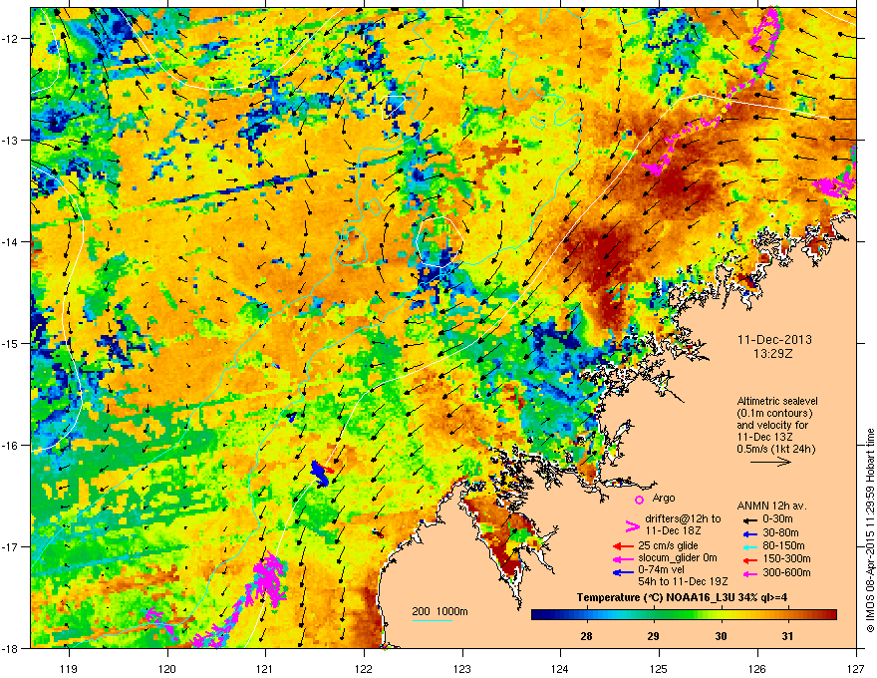Click the 150-300m depth range label
Screen dimensions: 877x678
point(786,558)
